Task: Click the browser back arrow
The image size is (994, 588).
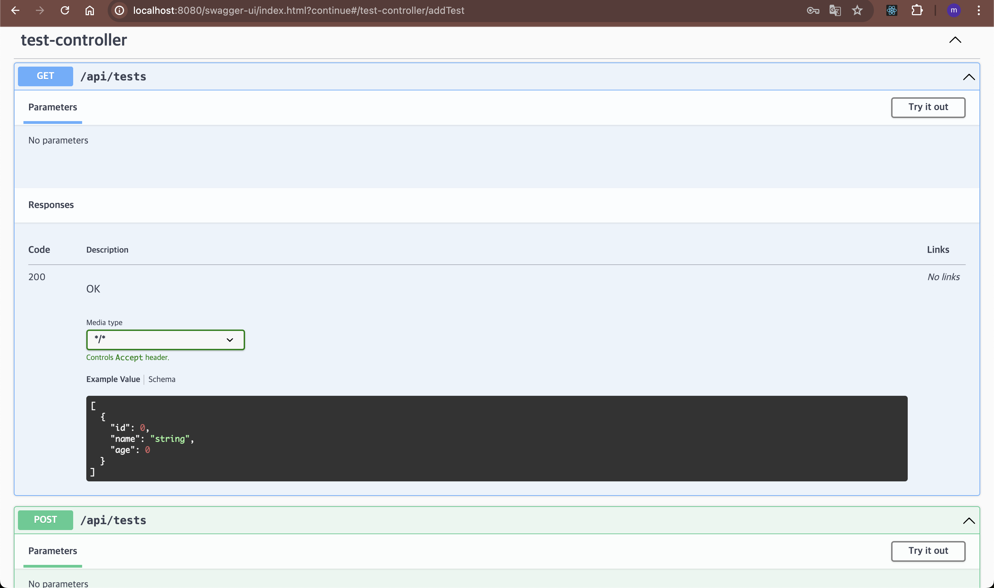Action: 15,10
